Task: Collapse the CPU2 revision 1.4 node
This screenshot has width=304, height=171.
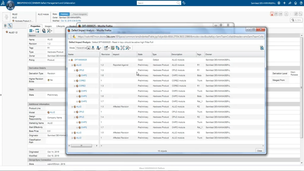Action: point(75,117)
